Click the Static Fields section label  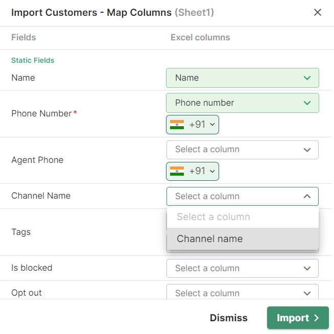pos(33,60)
